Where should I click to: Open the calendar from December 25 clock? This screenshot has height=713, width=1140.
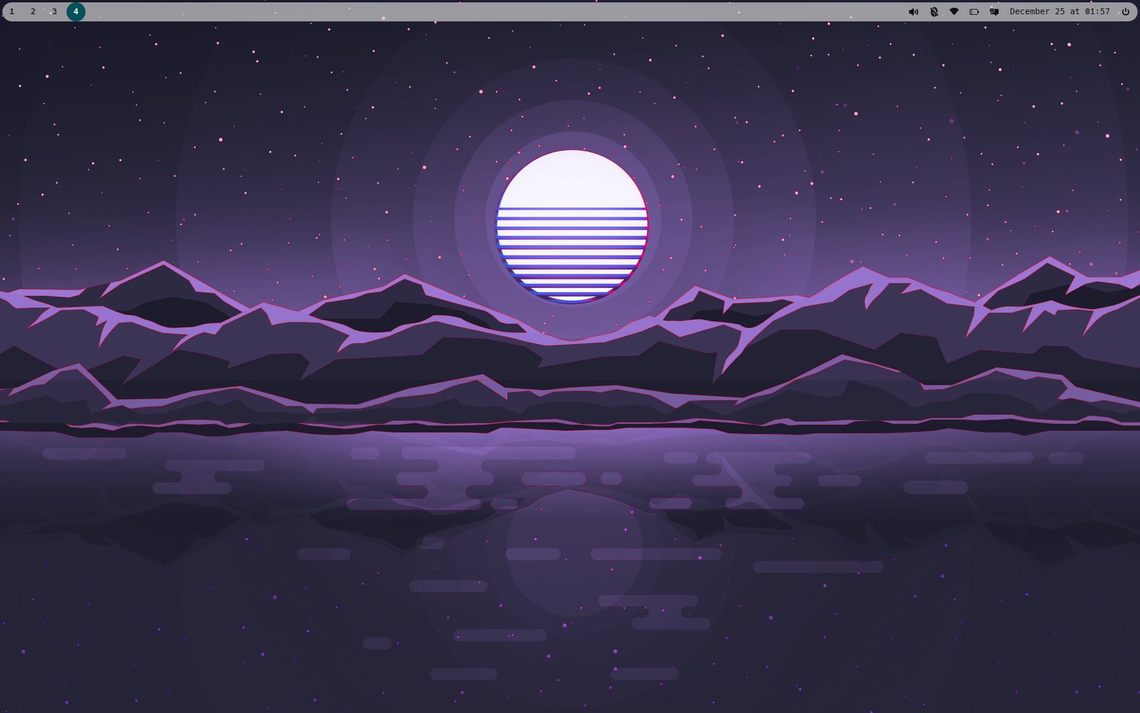pos(1059,12)
